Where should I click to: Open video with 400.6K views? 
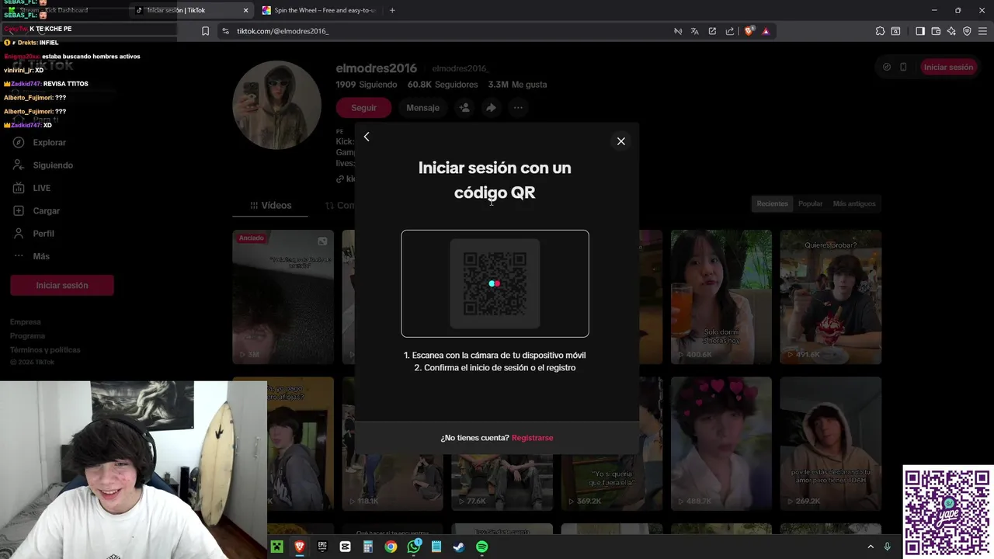(x=721, y=297)
